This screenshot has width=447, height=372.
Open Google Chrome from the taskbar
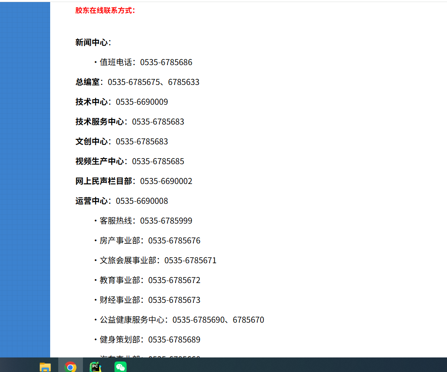pos(70,367)
